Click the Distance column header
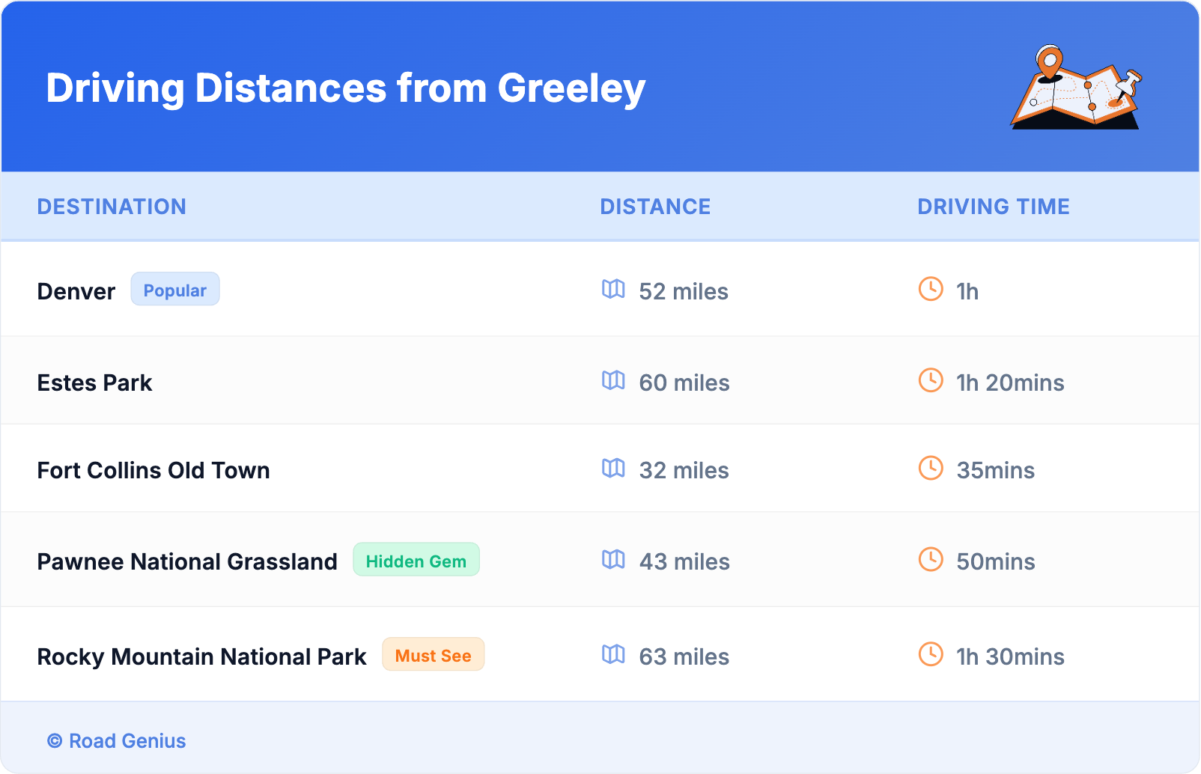The height and width of the screenshot is (774, 1201). 655,207
